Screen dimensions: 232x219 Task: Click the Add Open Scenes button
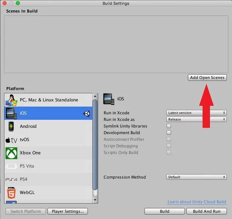coord(207,78)
